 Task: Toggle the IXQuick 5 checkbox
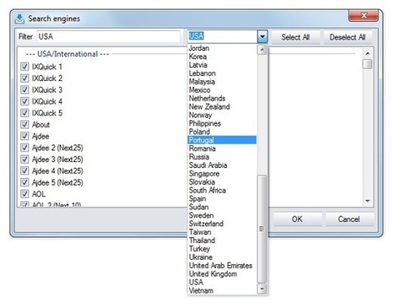(24, 113)
